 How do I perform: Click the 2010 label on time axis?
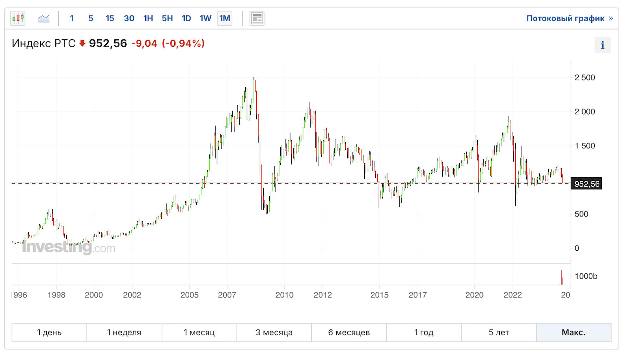pyautogui.click(x=284, y=295)
